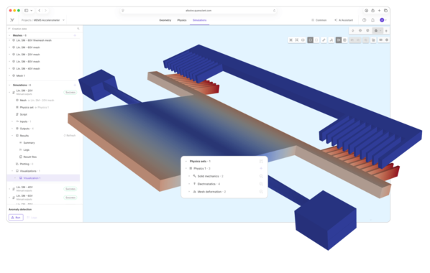
Task: Click the first viewport toolbar icon (fit view)
Action: [291, 40]
